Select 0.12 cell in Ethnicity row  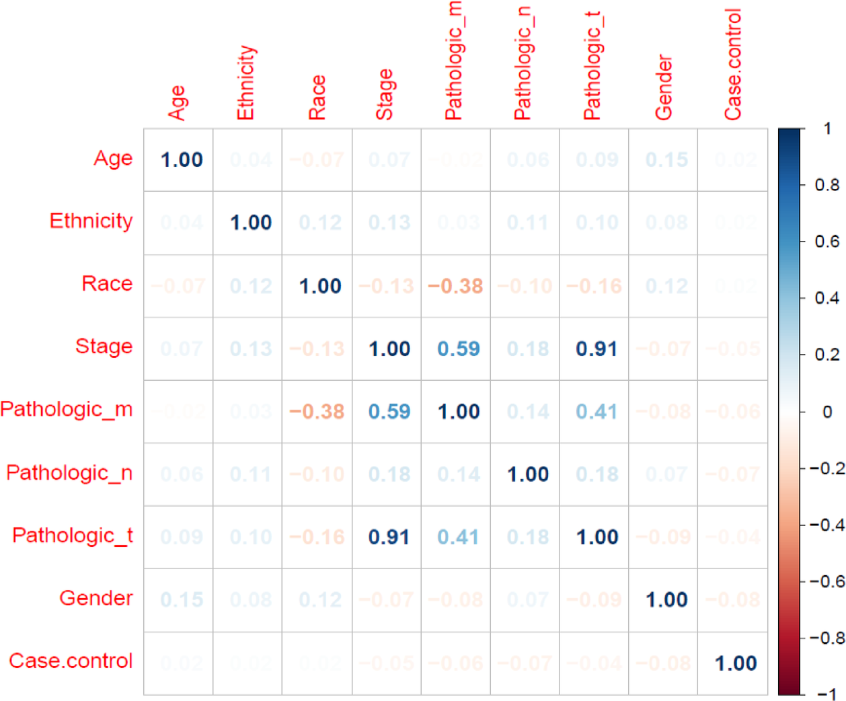(x=320, y=223)
